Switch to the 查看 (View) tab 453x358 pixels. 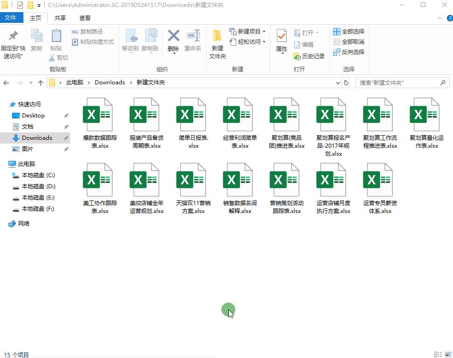85,18
